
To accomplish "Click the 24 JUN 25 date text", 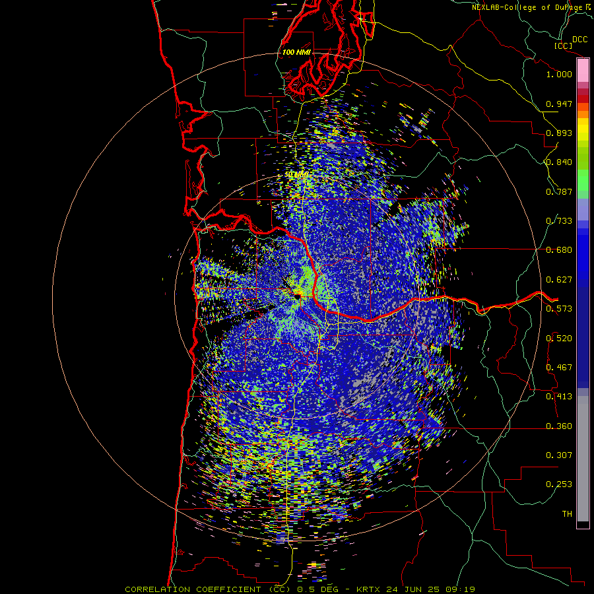I will pyautogui.click(x=418, y=589).
